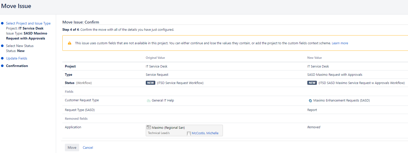The height and width of the screenshot is (153, 408).
Task: Open the Update Fields step
Action: point(17,58)
